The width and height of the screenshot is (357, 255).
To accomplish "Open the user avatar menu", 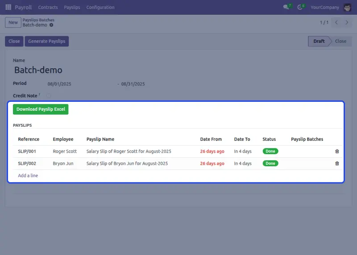I will click(347, 7).
